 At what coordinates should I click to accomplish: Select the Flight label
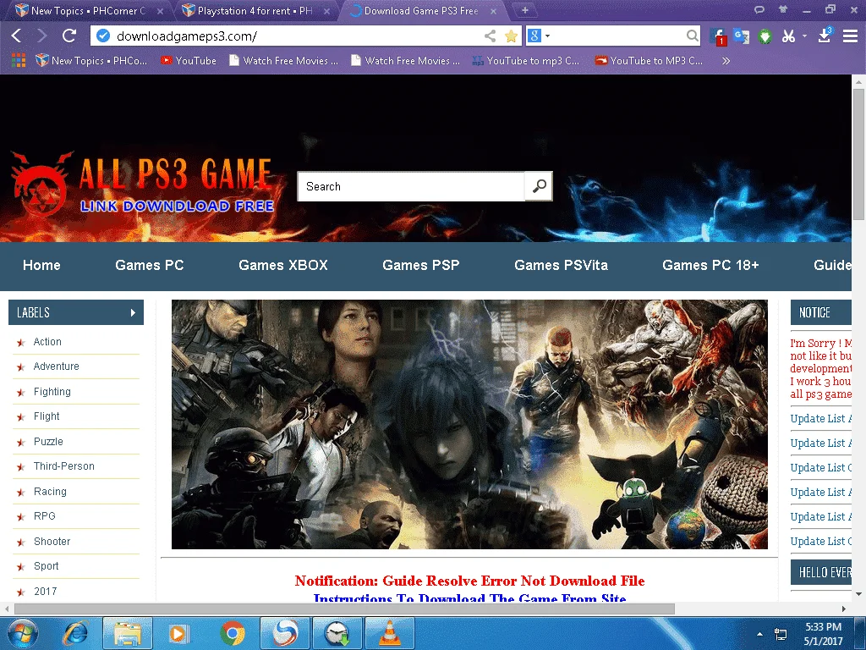pos(47,416)
